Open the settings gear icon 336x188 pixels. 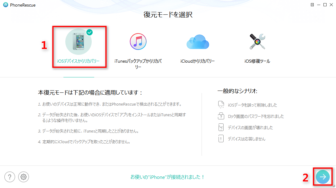tap(23, 177)
